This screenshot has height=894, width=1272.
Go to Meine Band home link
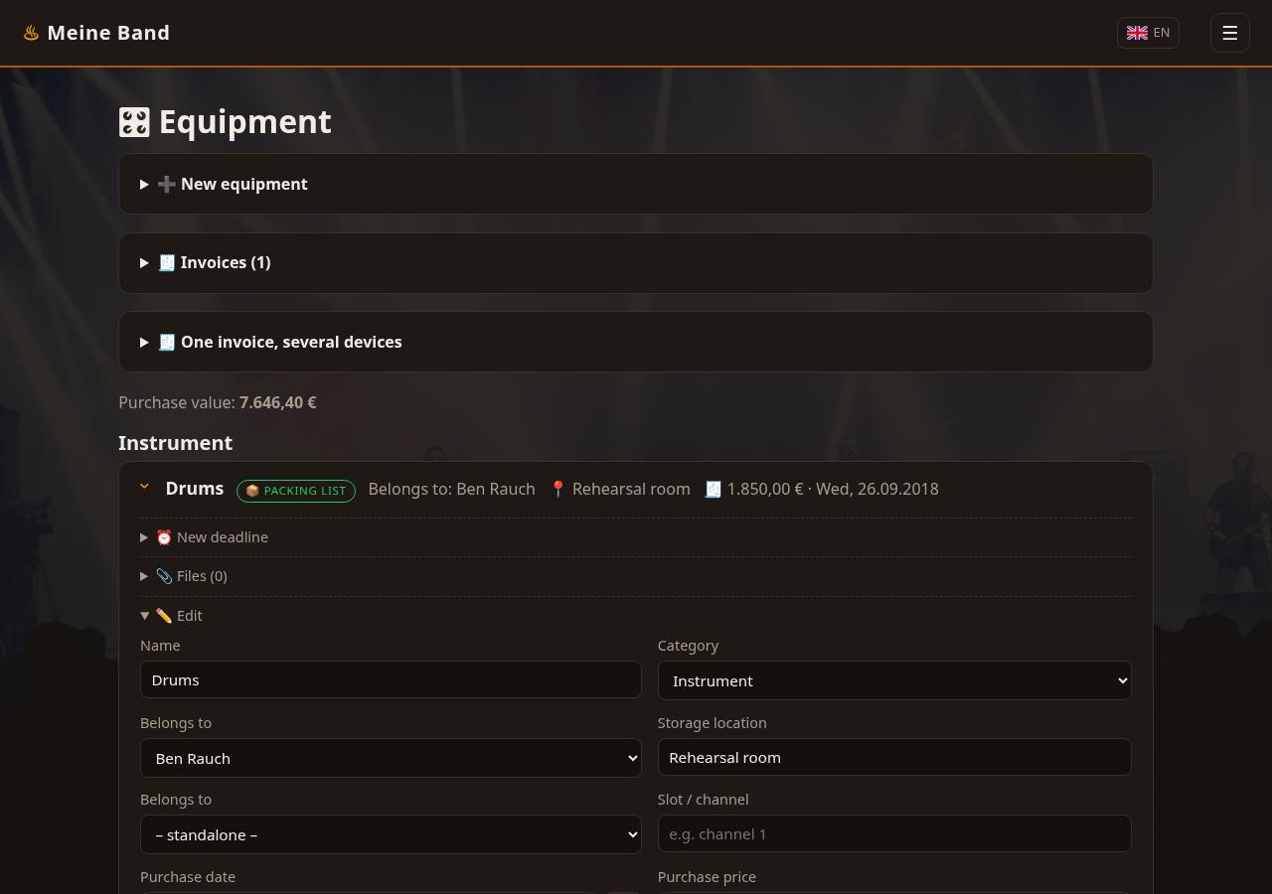click(x=96, y=33)
